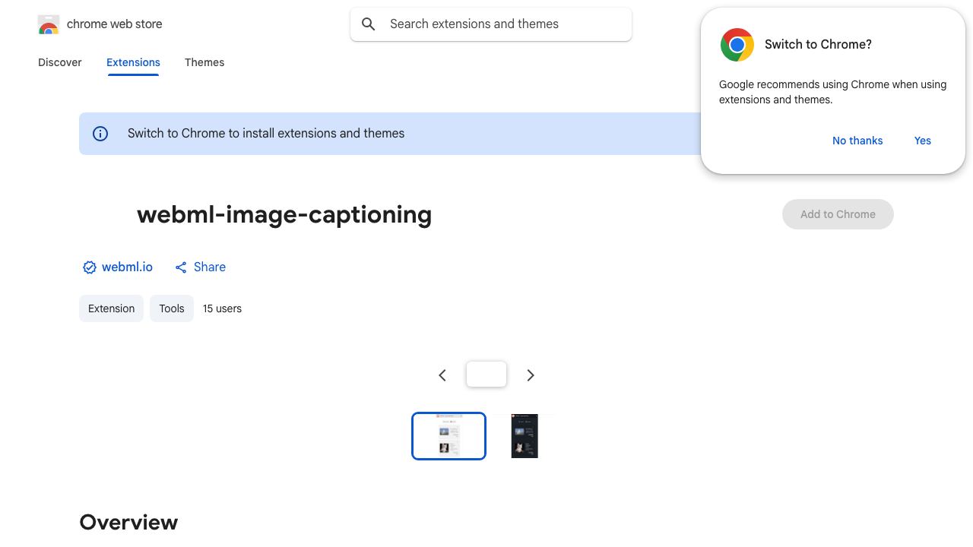Select the first light screenshot thumbnail
The width and height of the screenshot is (973, 547).
pyautogui.click(x=448, y=436)
